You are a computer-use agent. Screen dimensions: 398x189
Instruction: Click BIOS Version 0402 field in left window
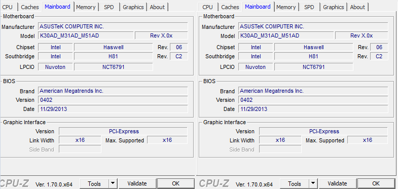(x=113, y=100)
